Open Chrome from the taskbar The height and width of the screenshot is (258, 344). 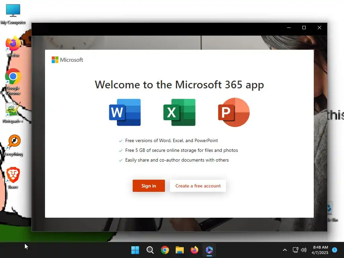(x=165, y=250)
